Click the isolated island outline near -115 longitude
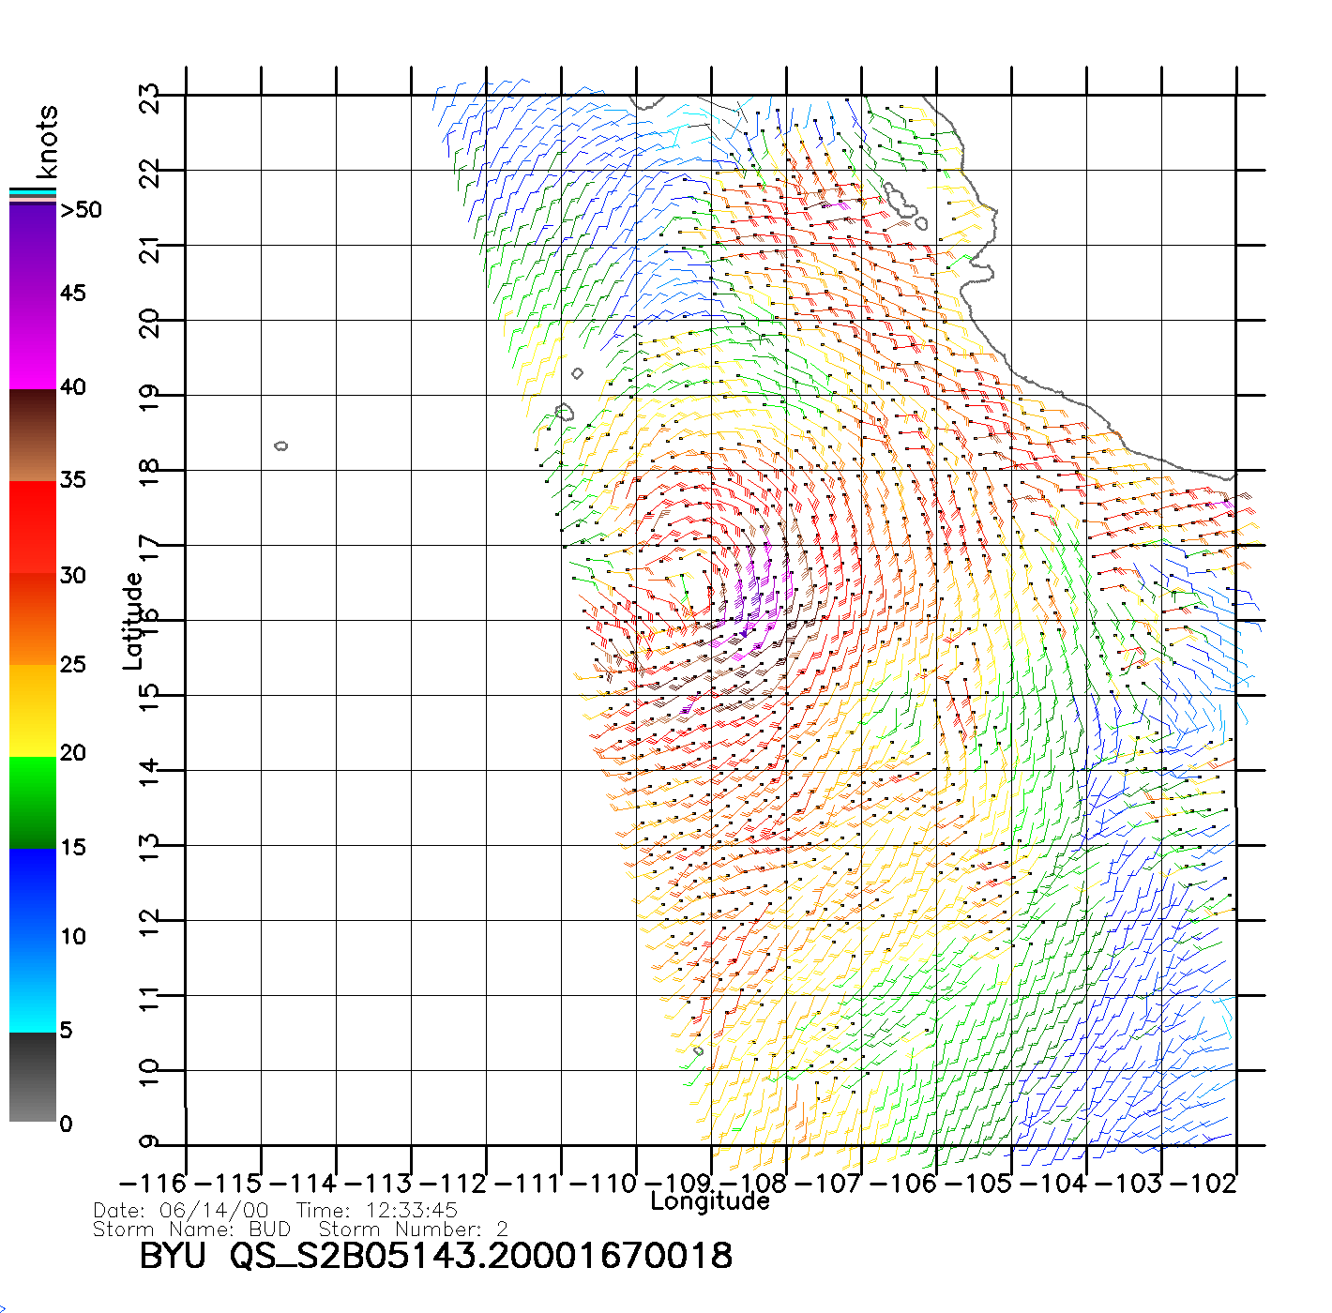This screenshot has width=1332, height=1313. tap(280, 445)
